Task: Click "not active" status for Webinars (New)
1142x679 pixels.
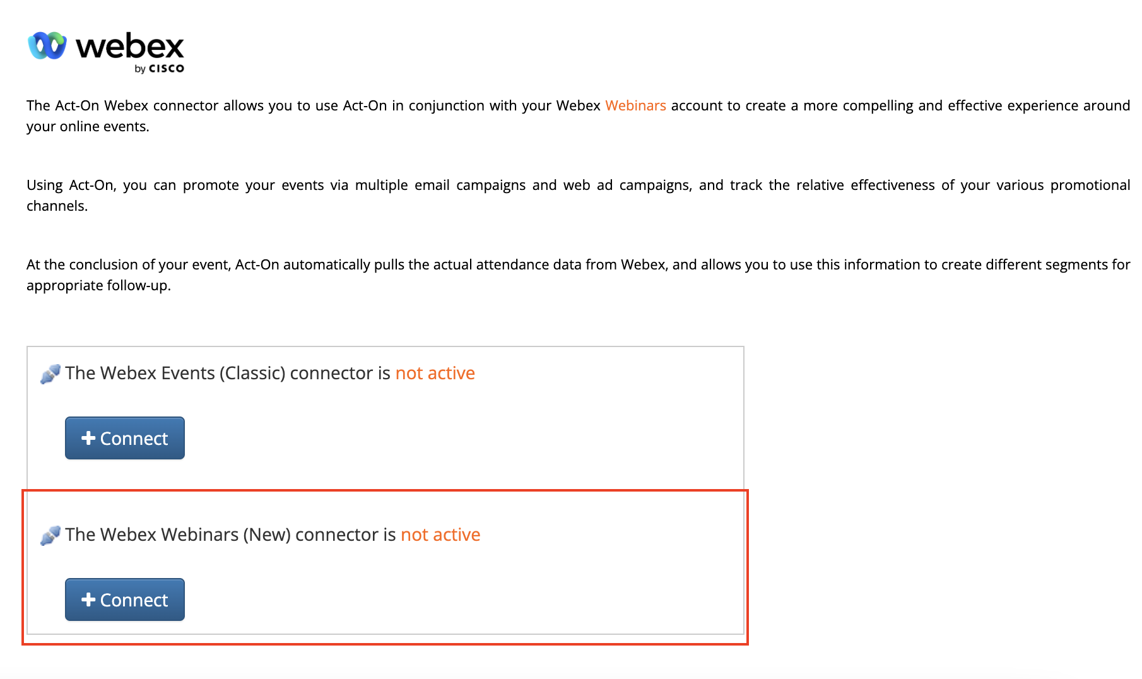Action: tap(440, 534)
